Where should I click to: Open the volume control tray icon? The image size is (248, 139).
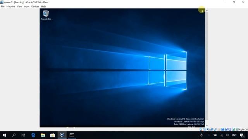[227, 135]
